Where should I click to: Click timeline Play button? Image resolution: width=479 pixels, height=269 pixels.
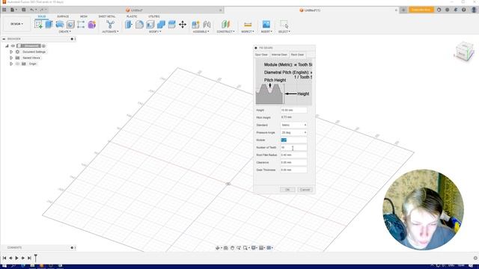point(16,258)
